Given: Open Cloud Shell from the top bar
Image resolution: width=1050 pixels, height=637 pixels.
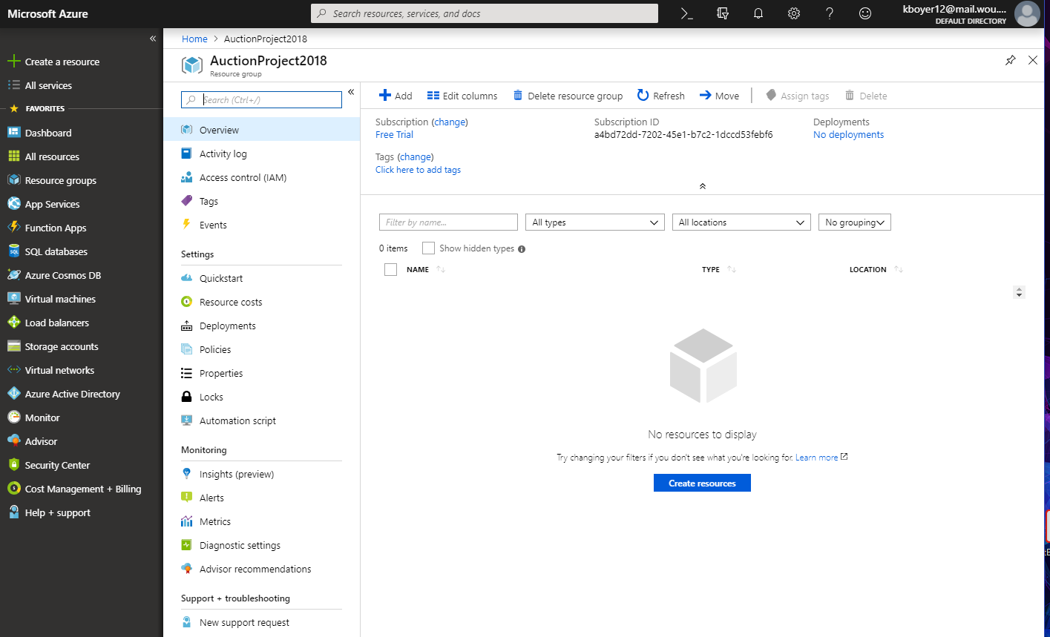Looking at the screenshot, I should pyautogui.click(x=687, y=13).
